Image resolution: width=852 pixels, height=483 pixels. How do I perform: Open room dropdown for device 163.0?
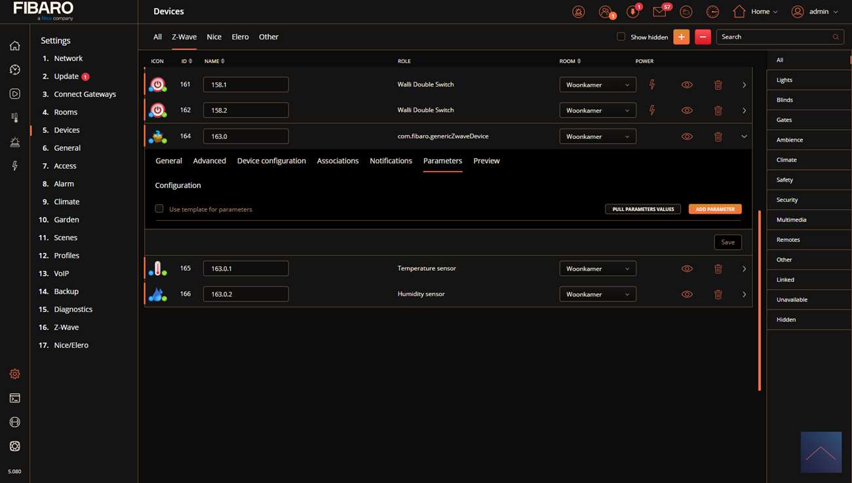coord(597,136)
